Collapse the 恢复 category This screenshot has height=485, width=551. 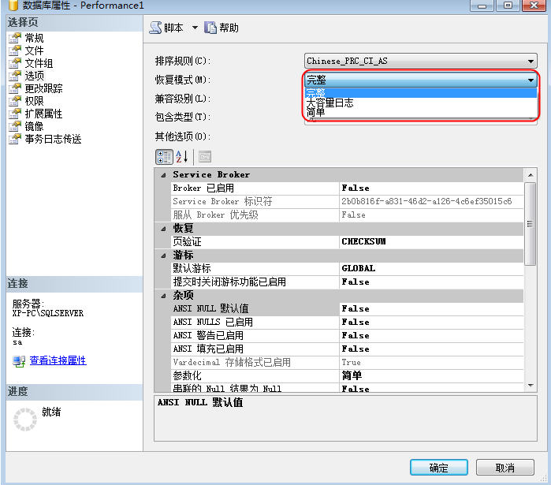point(163,229)
